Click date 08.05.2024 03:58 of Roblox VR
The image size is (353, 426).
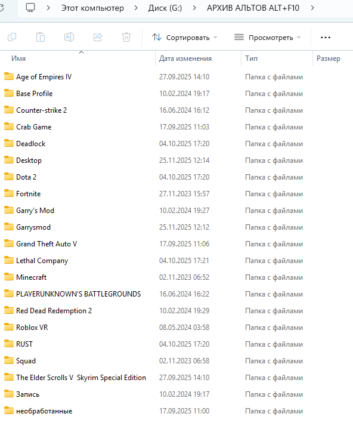coord(184,328)
